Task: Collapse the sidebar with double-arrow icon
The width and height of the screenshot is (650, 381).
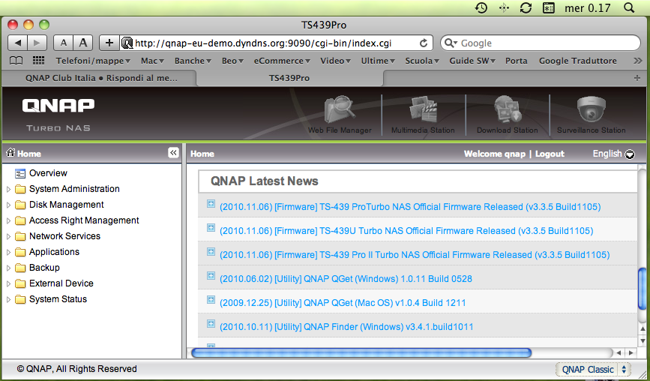Action: click(173, 153)
